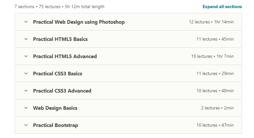254x138 pixels.
Task: Open the Practical CSS3 Basics heading
Action: click(57, 73)
